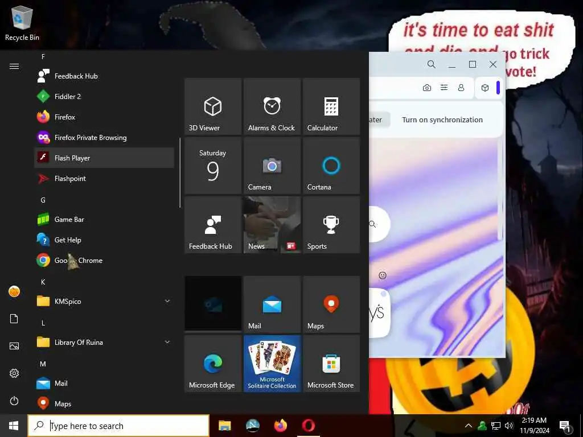This screenshot has height=437, width=583.
Task: Launch Flash Player
Action: click(104, 158)
